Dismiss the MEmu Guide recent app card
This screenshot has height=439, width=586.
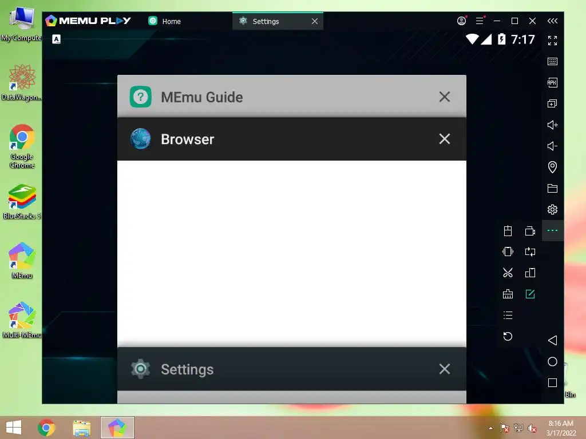point(445,97)
